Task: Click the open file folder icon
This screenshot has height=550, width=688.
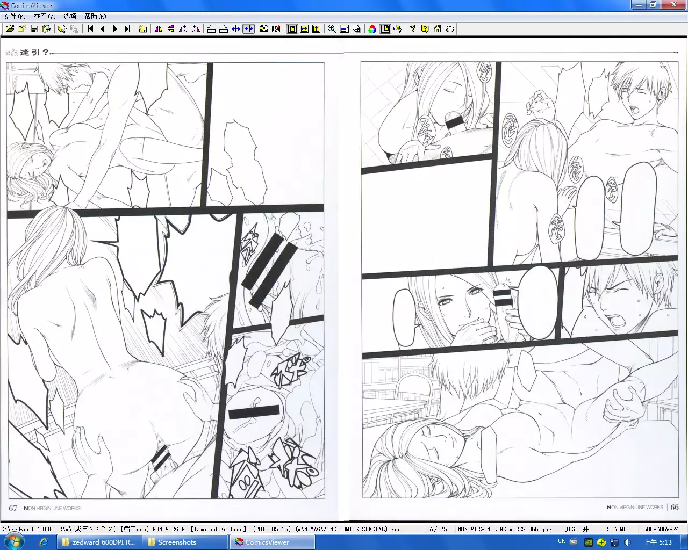Action: pyautogui.click(x=10, y=29)
